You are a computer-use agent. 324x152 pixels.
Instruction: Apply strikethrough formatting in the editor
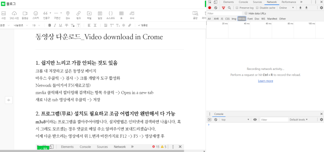[66, 25]
